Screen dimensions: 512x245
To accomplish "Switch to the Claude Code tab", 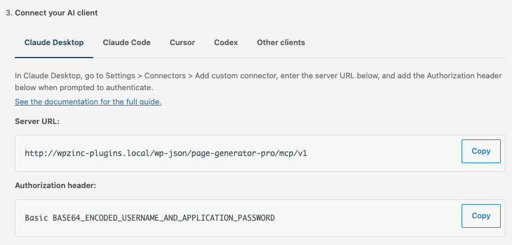I will [x=127, y=43].
